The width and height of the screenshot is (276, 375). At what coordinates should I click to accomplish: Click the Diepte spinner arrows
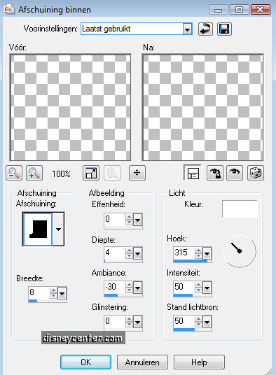[x=130, y=253]
